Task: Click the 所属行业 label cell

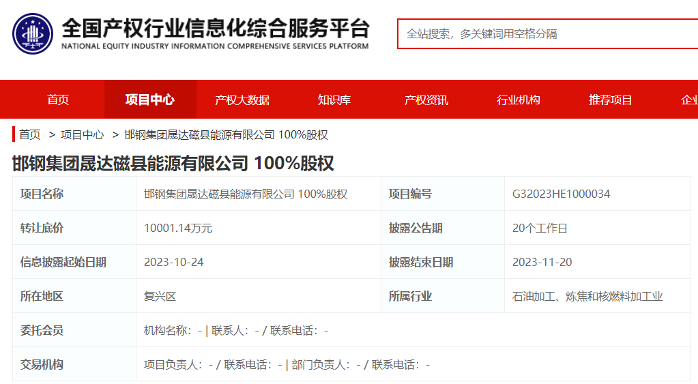Action: (x=443, y=296)
